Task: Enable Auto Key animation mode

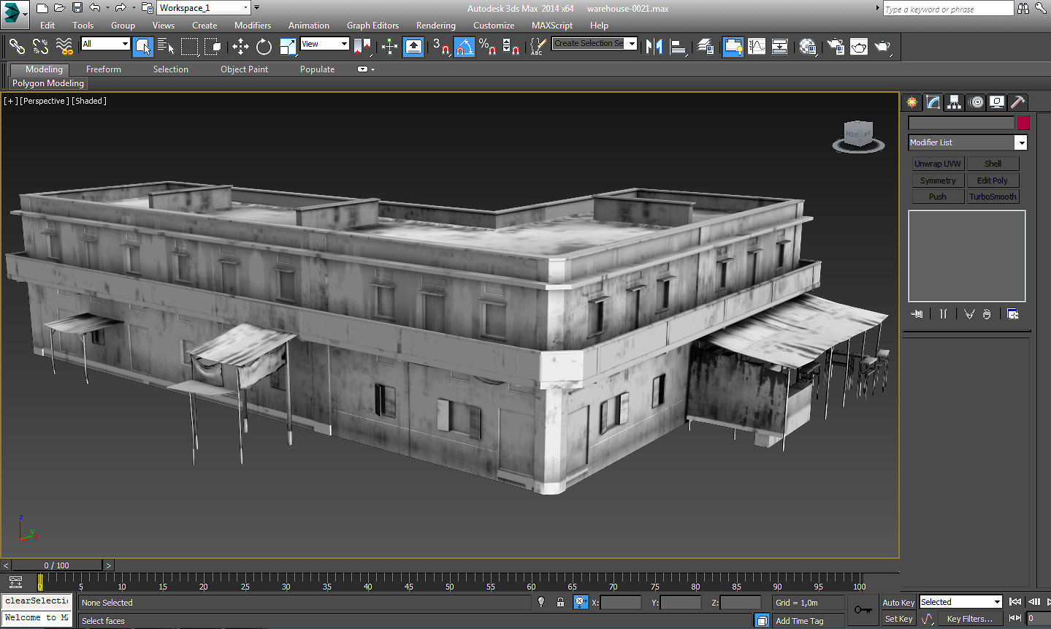Action: click(x=898, y=602)
